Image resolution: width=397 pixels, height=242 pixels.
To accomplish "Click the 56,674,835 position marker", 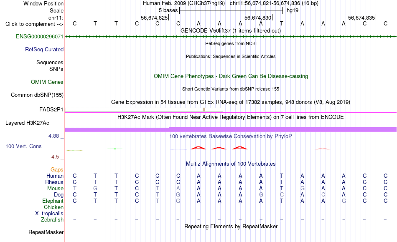I will pyautogui.click(x=362, y=18).
